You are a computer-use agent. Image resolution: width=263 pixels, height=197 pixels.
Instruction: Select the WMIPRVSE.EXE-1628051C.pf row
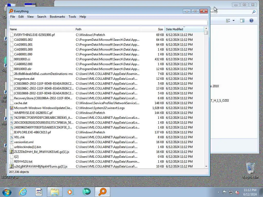[x=106, y=113]
